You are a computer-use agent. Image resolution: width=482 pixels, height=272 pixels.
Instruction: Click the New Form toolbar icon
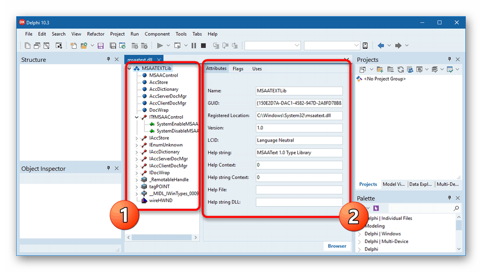coord(59,46)
